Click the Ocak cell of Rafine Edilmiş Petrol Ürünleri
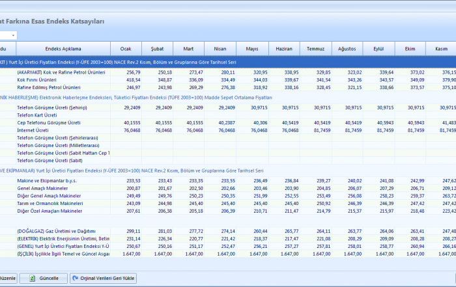The image size is (456, 287). pyautogui.click(x=134, y=87)
